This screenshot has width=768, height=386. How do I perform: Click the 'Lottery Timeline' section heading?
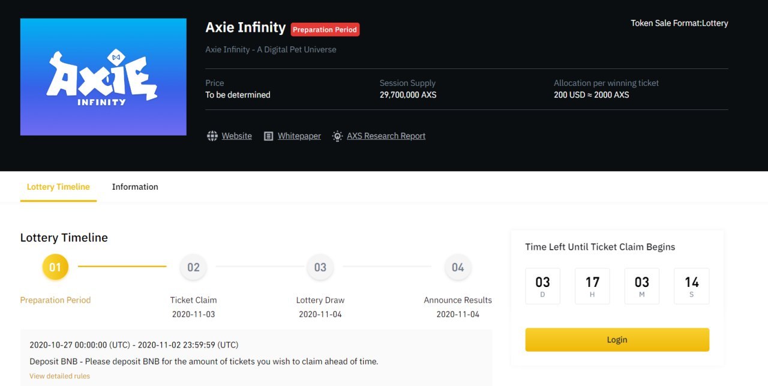pyautogui.click(x=64, y=238)
